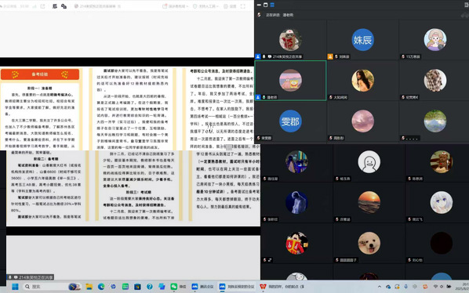Open Microsoft Edge in the taskbar
The width and height of the screenshot is (469, 293).
[x=101, y=287]
